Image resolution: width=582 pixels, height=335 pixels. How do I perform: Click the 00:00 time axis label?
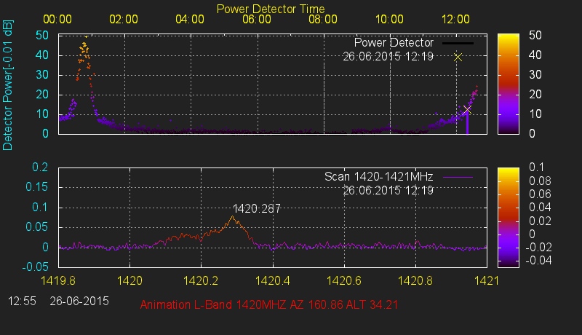pyautogui.click(x=57, y=20)
